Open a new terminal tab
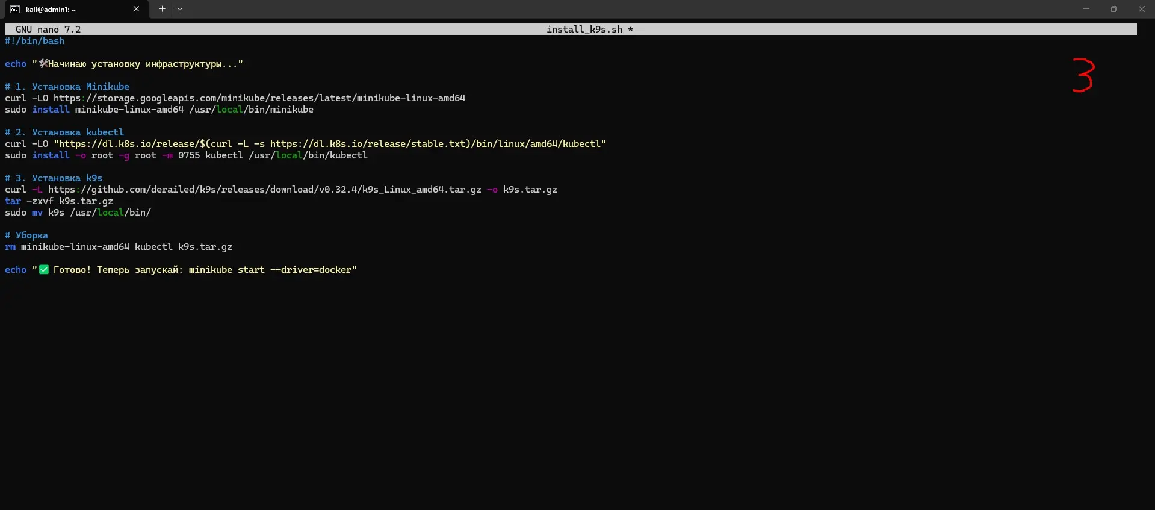Image resolution: width=1155 pixels, height=510 pixels. coord(162,9)
